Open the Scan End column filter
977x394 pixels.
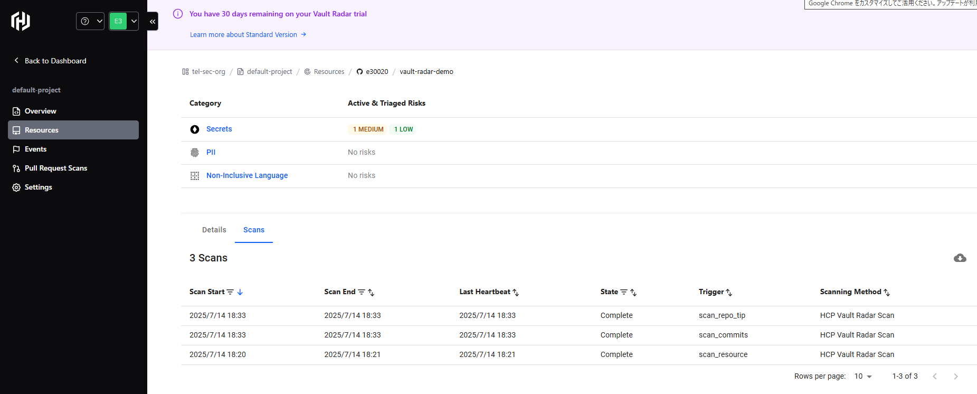[x=362, y=292]
